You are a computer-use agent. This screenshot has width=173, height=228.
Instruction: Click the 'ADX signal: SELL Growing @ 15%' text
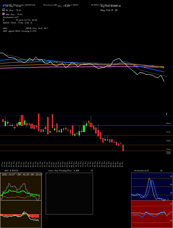19,31
